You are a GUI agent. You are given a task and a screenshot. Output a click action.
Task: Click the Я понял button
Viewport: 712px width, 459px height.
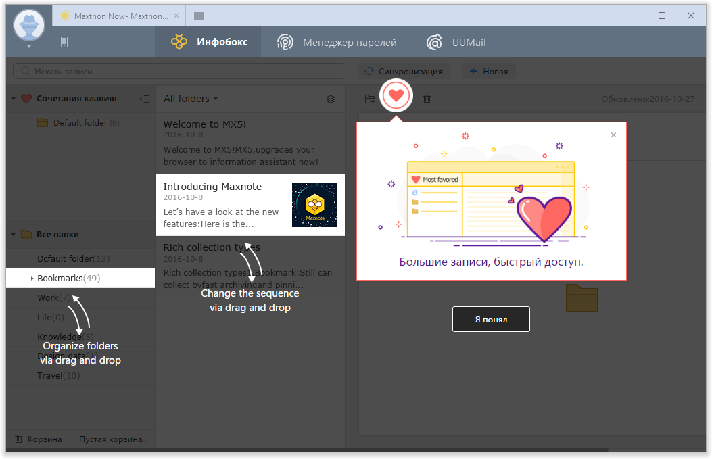click(491, 319)
